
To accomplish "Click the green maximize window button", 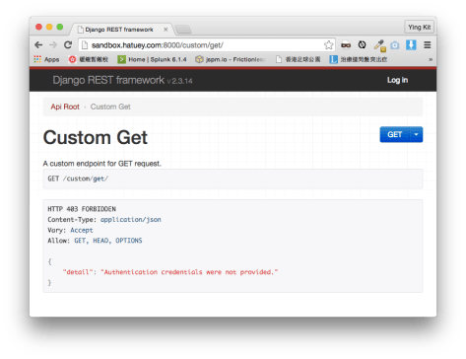I will [60, 27].
